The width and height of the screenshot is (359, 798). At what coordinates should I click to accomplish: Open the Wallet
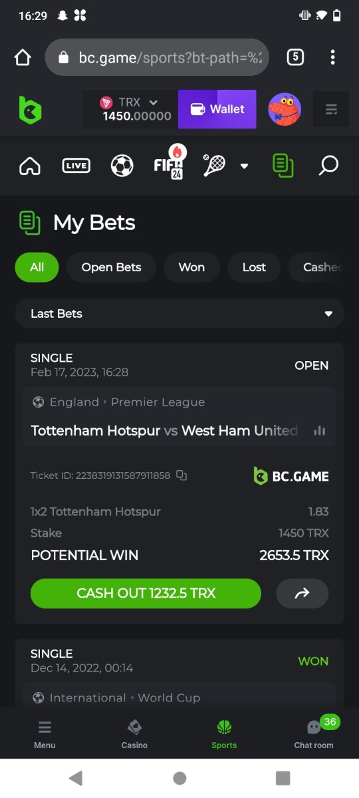(217, 109)
